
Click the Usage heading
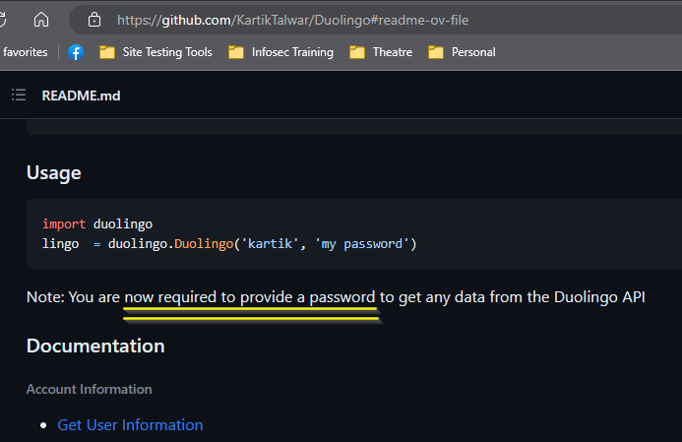coord(54,173)
